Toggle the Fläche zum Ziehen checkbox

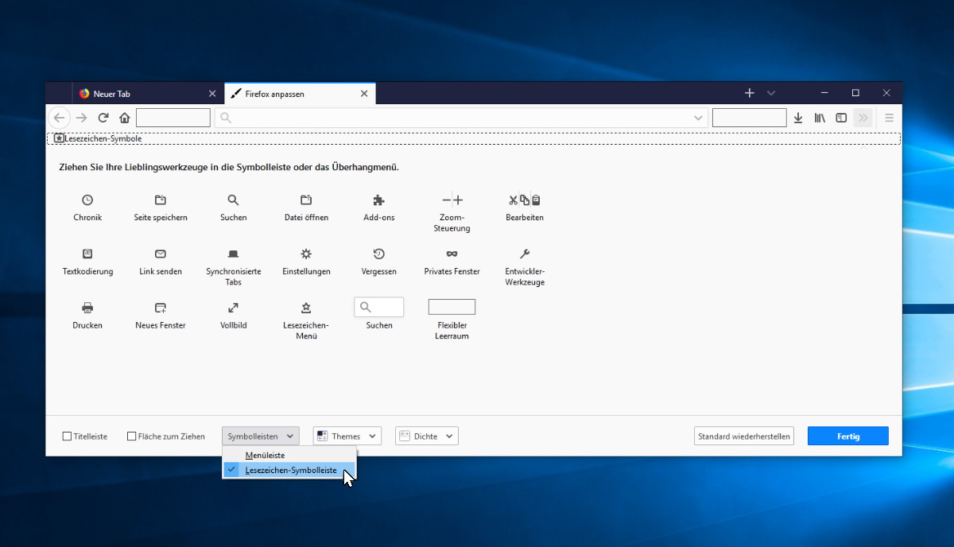132,436
